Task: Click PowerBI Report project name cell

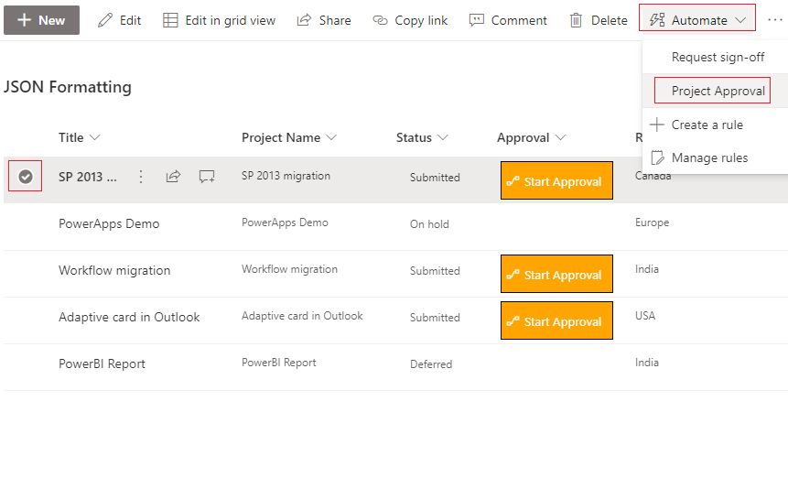Action: point(279,363)
